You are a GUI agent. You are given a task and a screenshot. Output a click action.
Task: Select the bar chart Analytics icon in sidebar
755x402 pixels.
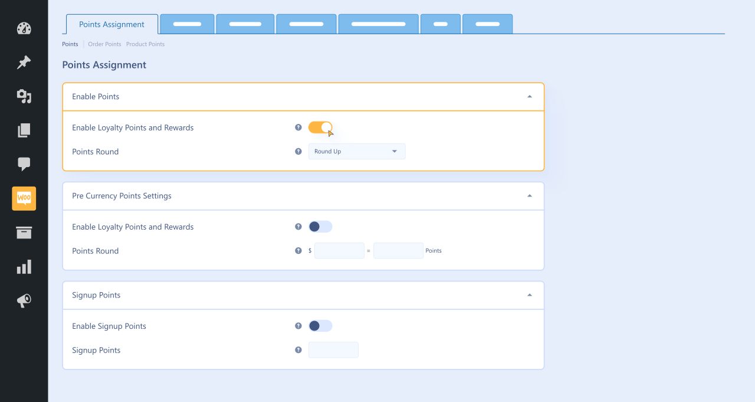[x=24, y=266]
